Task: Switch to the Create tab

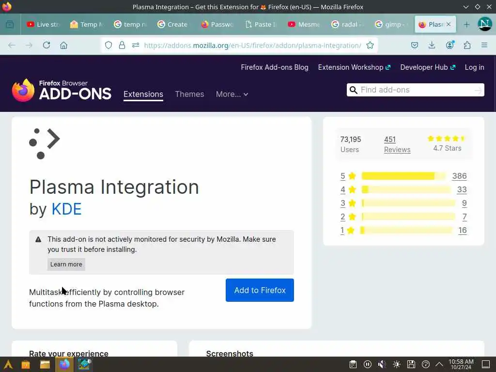Action: [x=173, y=24]
